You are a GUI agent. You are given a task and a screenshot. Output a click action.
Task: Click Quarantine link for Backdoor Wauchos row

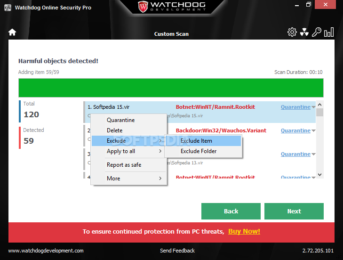coord(295,130)
